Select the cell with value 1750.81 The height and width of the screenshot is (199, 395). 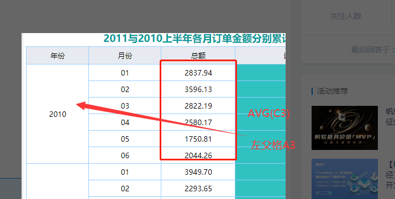click(198, 139)
